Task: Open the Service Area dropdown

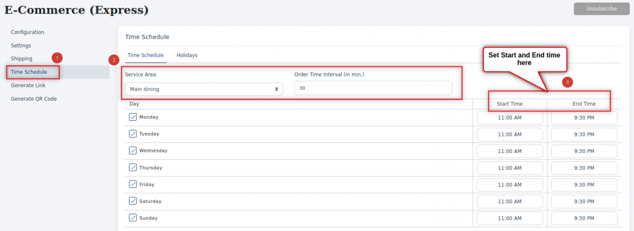Action: click(204, 89)
